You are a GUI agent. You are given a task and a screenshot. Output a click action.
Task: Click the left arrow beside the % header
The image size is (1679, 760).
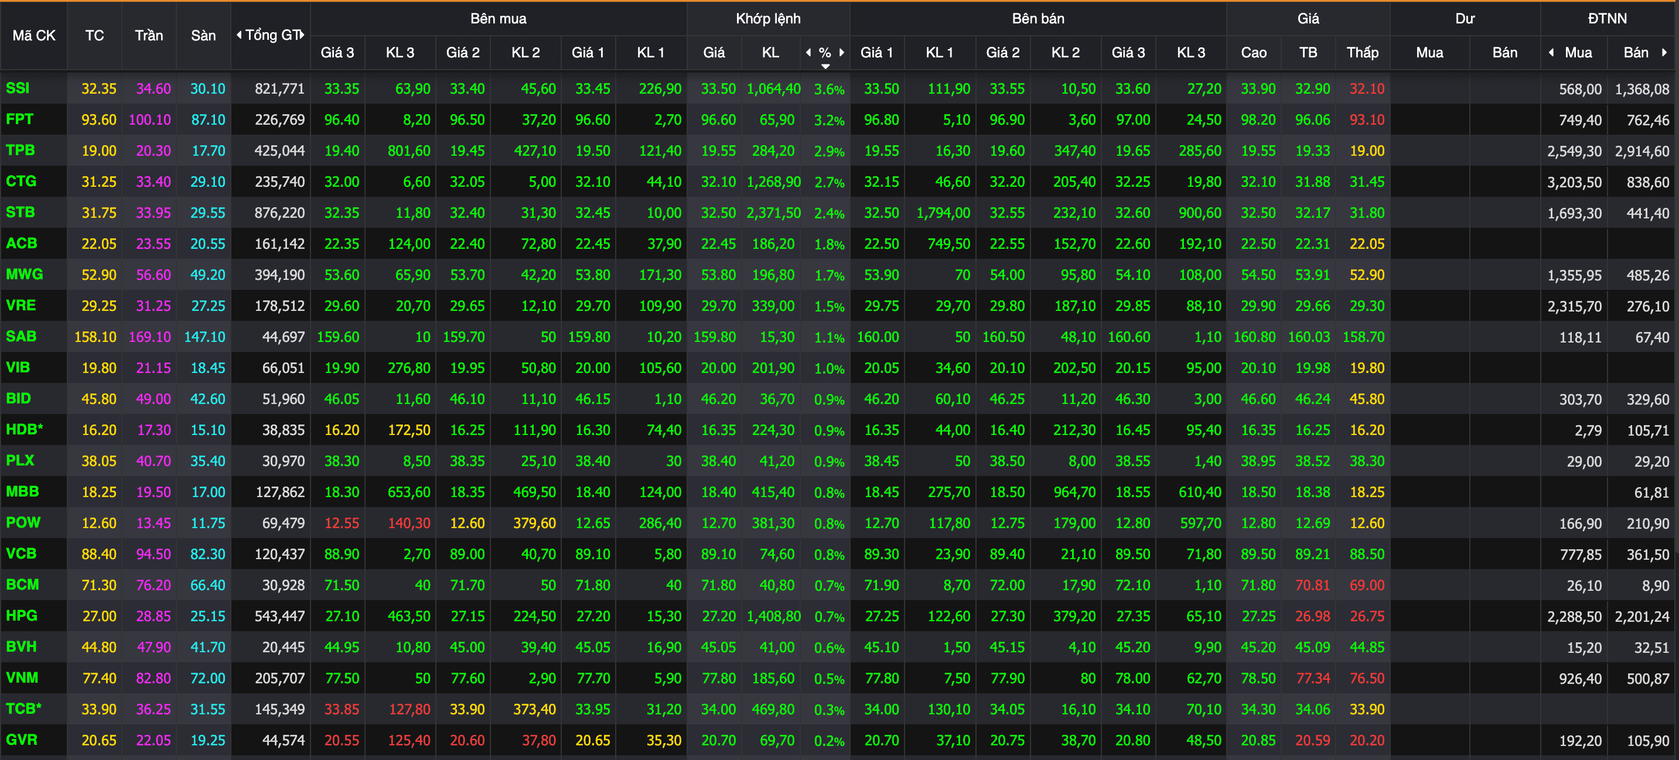point(809,53)
